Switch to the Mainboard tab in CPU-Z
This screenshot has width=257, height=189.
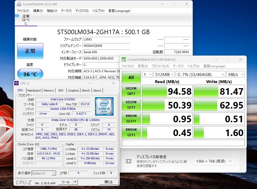coord(34,91)
